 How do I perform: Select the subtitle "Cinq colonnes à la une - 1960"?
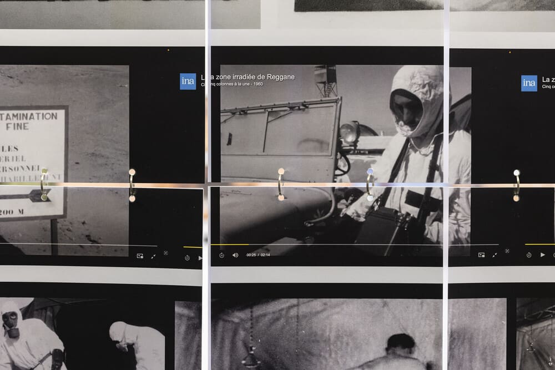(232, 84)
